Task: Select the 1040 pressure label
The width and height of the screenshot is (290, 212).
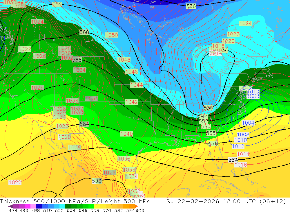Action: tap(126, 134)
